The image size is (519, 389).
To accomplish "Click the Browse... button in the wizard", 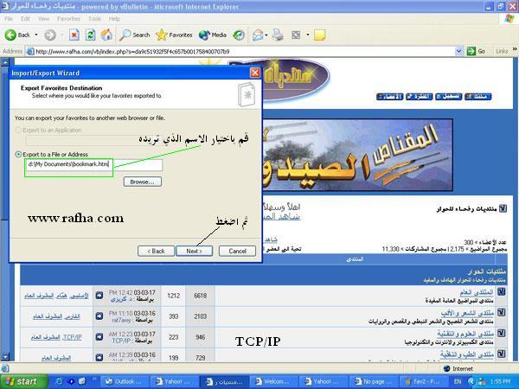I will [x=143, y=182].
